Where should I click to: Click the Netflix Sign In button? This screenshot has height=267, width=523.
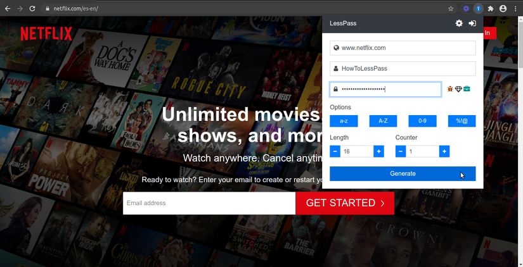(x=489, y=33)
